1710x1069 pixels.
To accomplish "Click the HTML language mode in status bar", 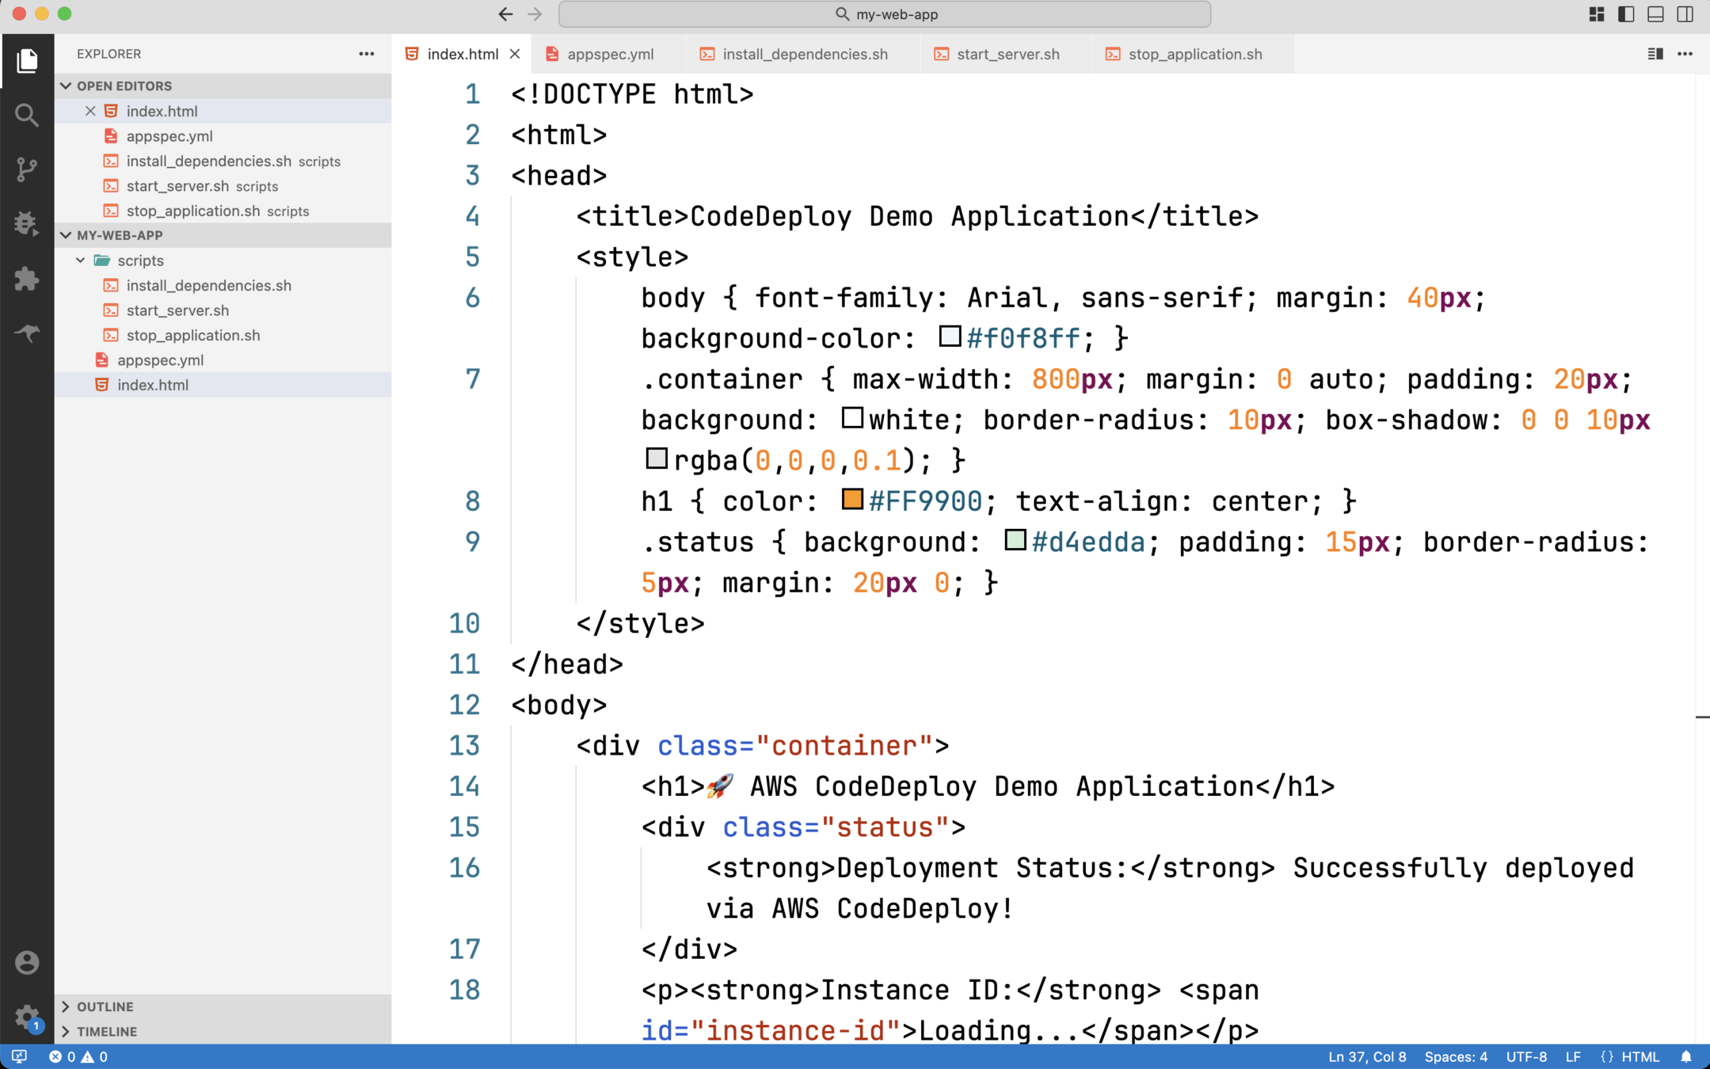I will (1640, 1056).
